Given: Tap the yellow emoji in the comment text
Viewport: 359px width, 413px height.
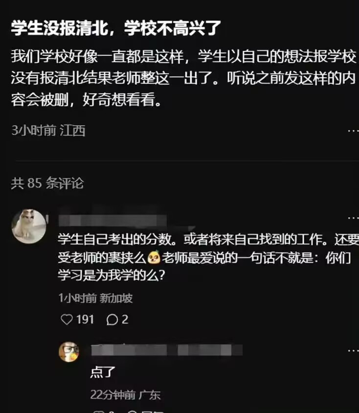Looking at the screenshot, I should click(x=154, y=257).
